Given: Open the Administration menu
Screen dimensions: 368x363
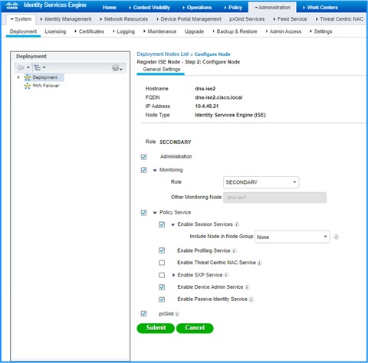Looking at the screenshot, I should point(272,8).
